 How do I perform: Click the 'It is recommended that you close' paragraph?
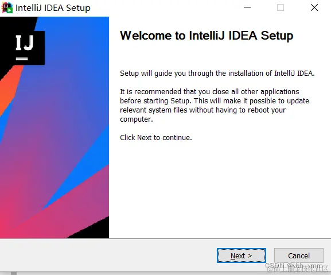tap(215, 105)
